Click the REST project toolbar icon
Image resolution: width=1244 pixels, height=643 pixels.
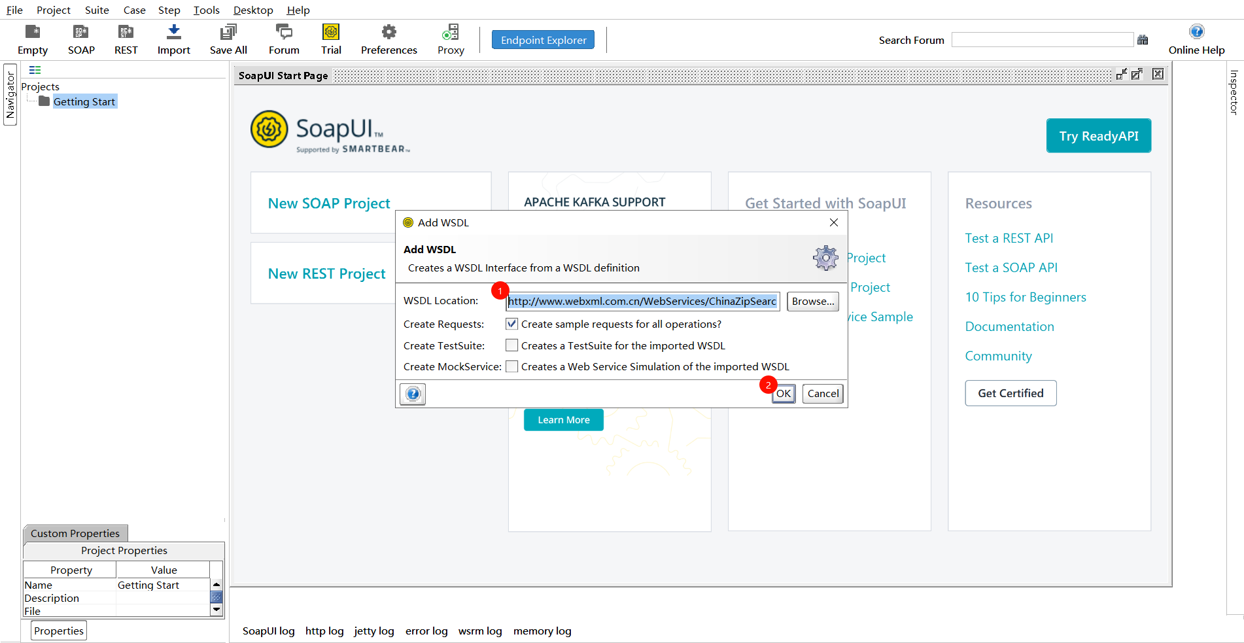[126, 40]
